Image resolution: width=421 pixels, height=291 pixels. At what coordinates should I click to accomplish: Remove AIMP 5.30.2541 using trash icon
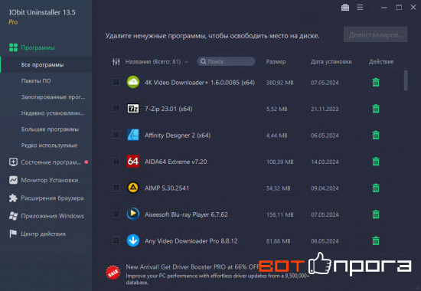tap(376, 188)
